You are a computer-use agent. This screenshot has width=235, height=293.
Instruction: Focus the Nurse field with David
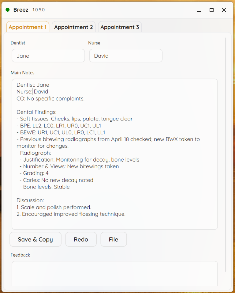(126, 56)
